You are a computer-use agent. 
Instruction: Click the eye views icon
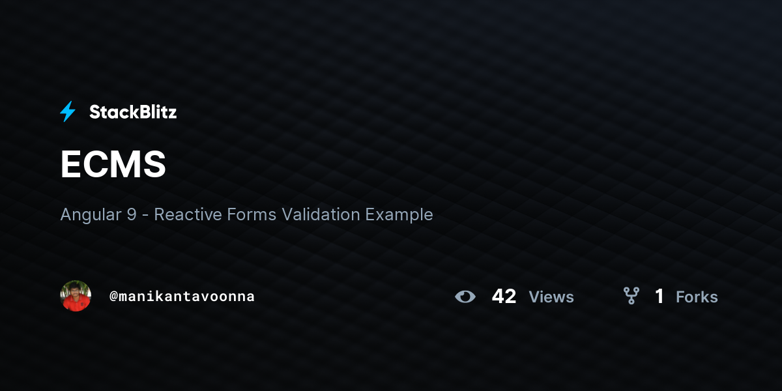[x=465, y=297]
